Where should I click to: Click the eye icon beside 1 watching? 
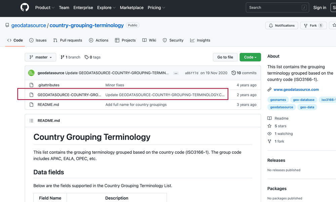pos(269,134)
